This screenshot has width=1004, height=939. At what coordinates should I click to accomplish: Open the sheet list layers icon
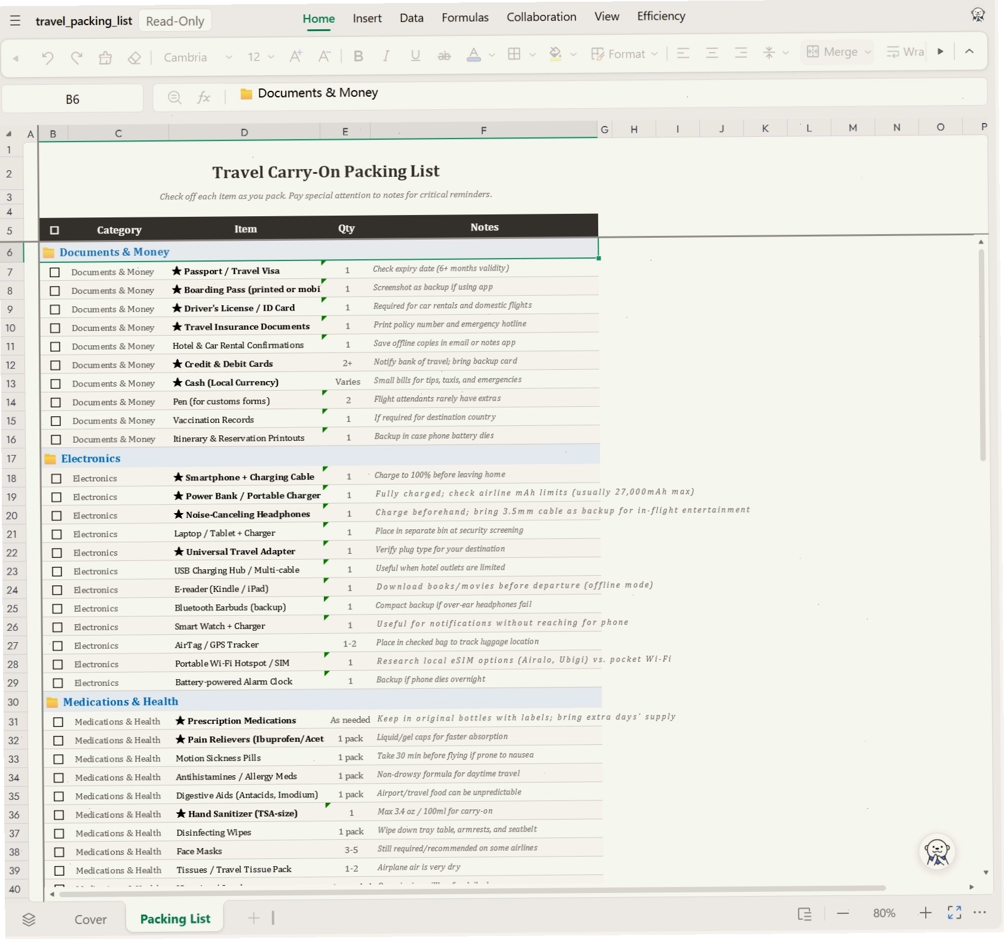[x=29, y=919]
